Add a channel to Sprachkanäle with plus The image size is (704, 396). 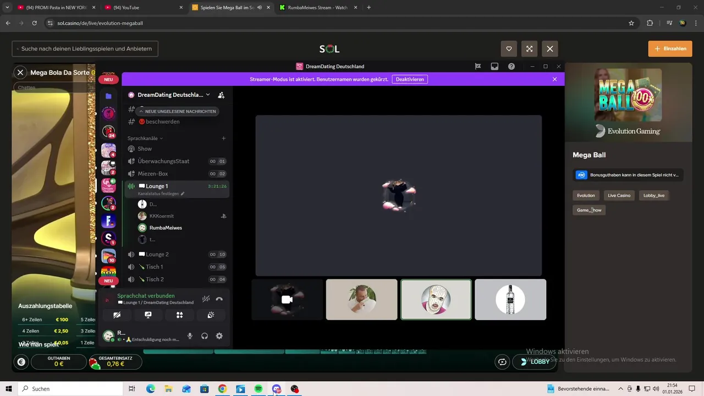click(x=223, y=139)
